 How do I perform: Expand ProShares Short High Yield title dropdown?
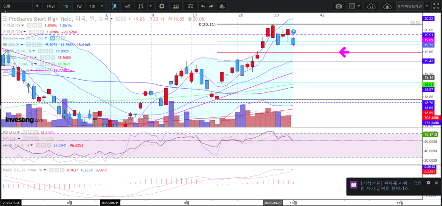pos(112,19)
